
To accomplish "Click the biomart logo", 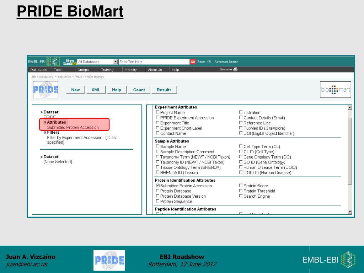I will (x=336, y=90).
